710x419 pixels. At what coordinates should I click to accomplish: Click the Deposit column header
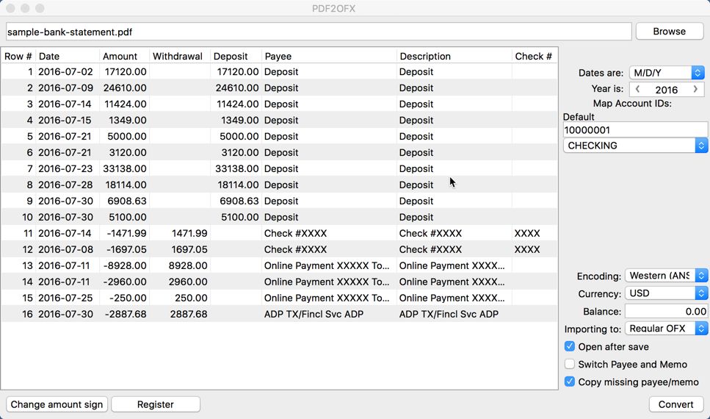click(x=236, y=56)
